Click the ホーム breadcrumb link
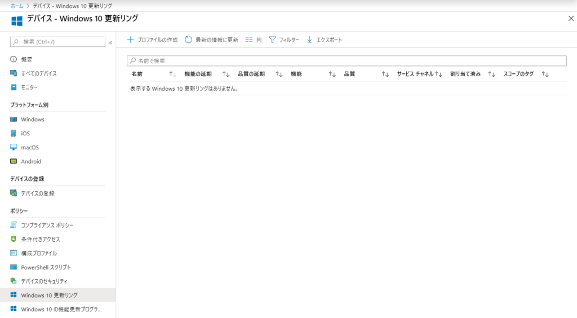The height and width of the screenshot is (318, 577). pyautogui.click(x=17, y=6)
